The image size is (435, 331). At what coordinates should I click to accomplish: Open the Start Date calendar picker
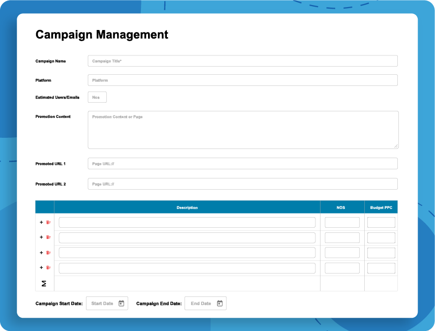point(121,303)
